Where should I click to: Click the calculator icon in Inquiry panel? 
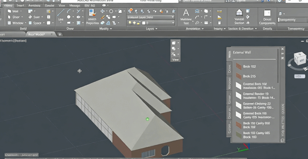click(x=219, y=23)
